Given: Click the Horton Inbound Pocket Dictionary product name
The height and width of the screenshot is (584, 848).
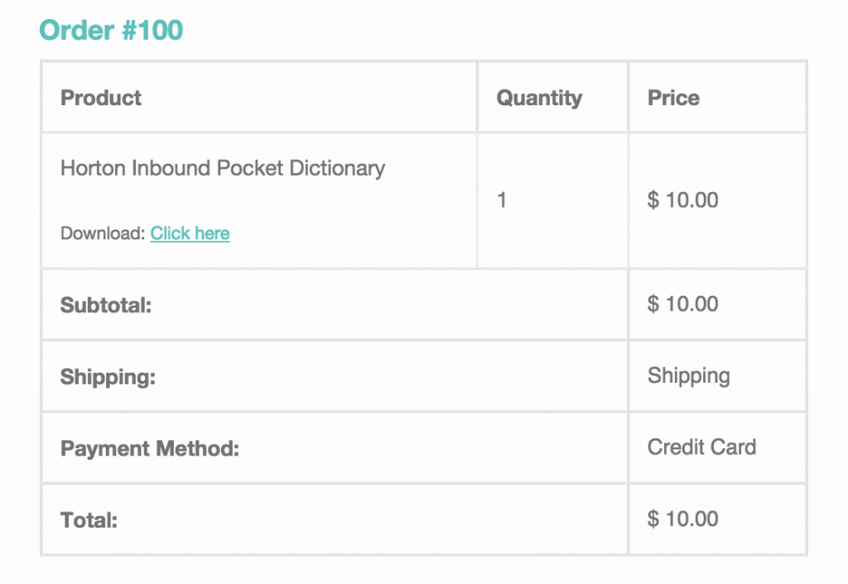Looking at the screenshot, I should click(x=223, y=168).
